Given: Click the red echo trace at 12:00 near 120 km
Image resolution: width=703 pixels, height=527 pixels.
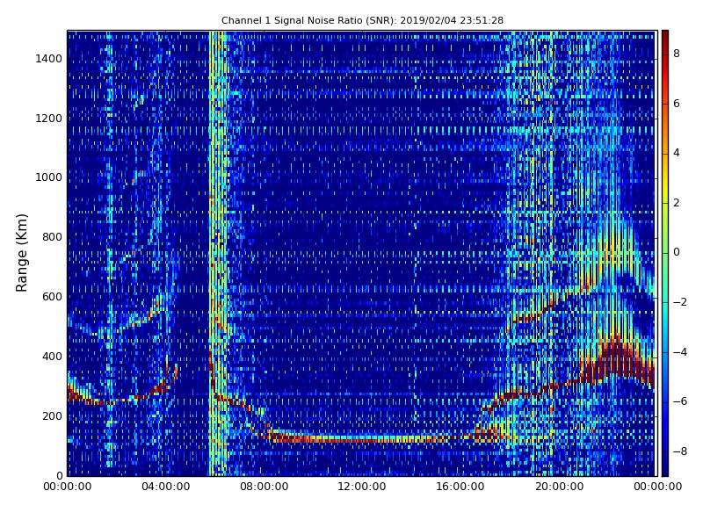Looking at the screenshot, I should (x=362, y=439).
